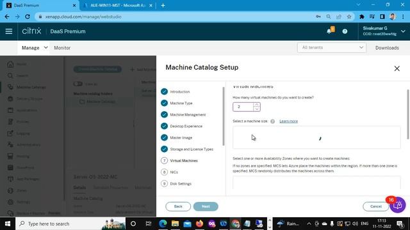Open the Chrome three-dot menu
The width and height of the screenshot is (410, 230).
click(x=403, y=17)
